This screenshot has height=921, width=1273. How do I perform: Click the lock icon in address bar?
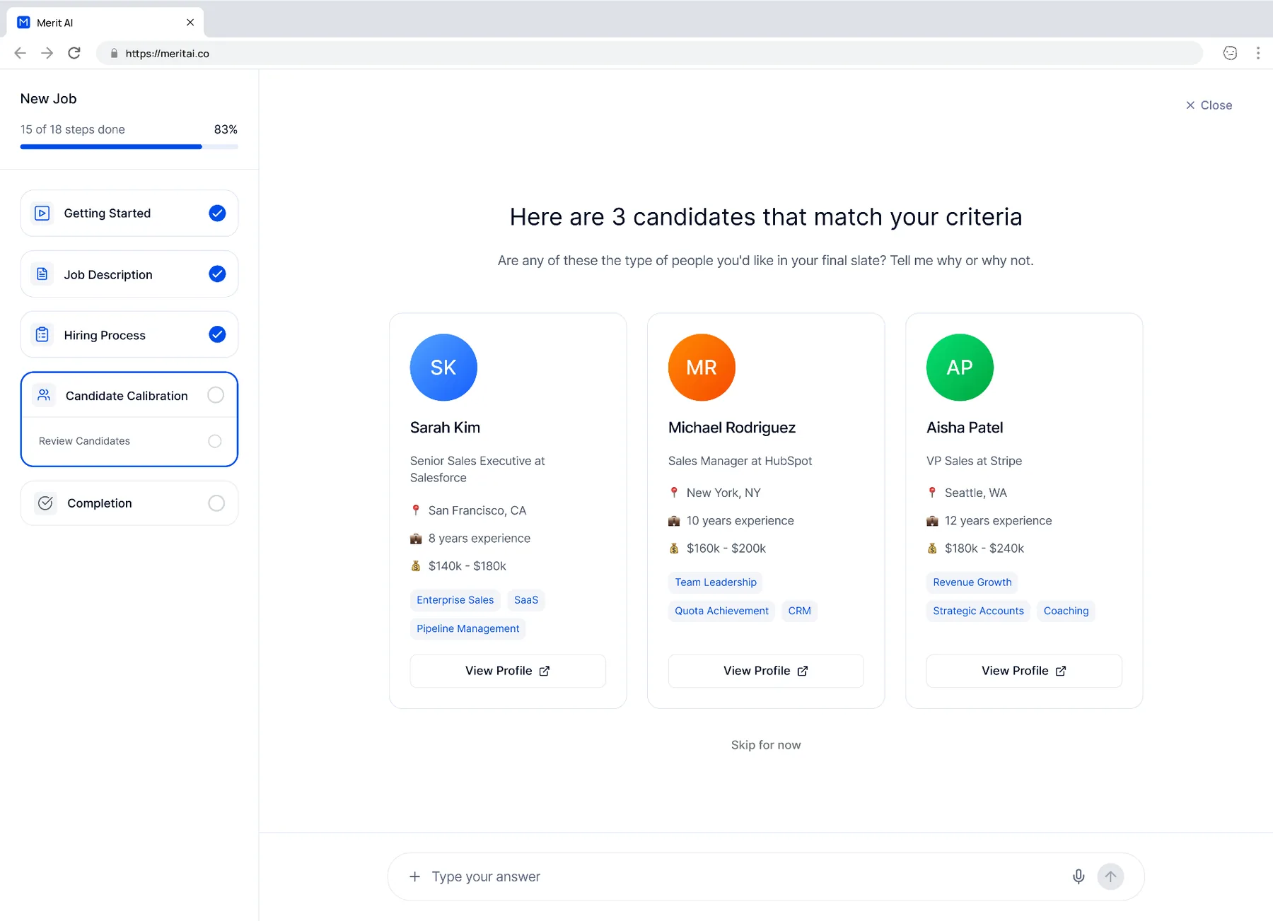[x=114, y=54]
